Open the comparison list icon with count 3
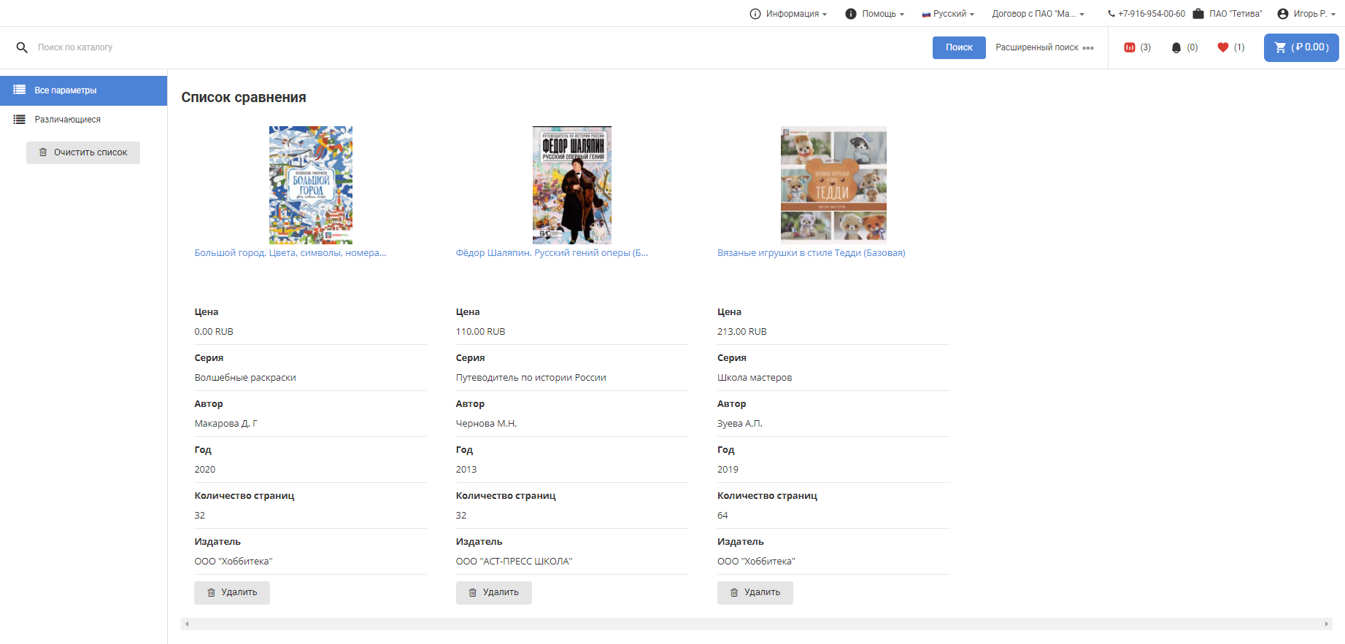Screen dimensions: 1345x644 1130,47
